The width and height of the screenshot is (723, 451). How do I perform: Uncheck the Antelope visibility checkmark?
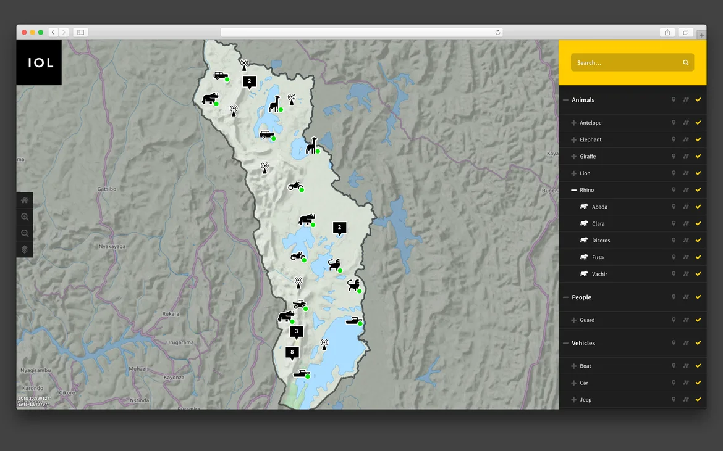tap(698, 123)
